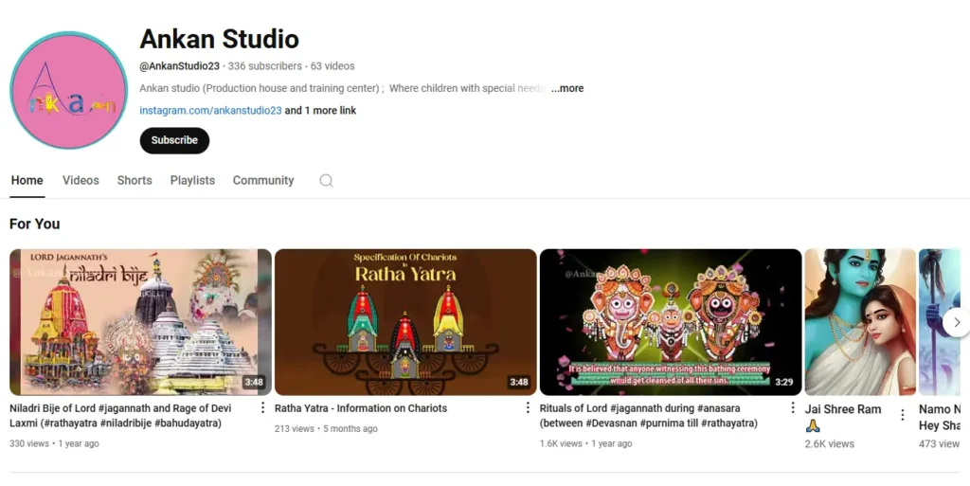Viewport: 970px width, 486px height.
Task: Play the Ratha Yatra chariots thumbnail
Action: coord(405,322)
